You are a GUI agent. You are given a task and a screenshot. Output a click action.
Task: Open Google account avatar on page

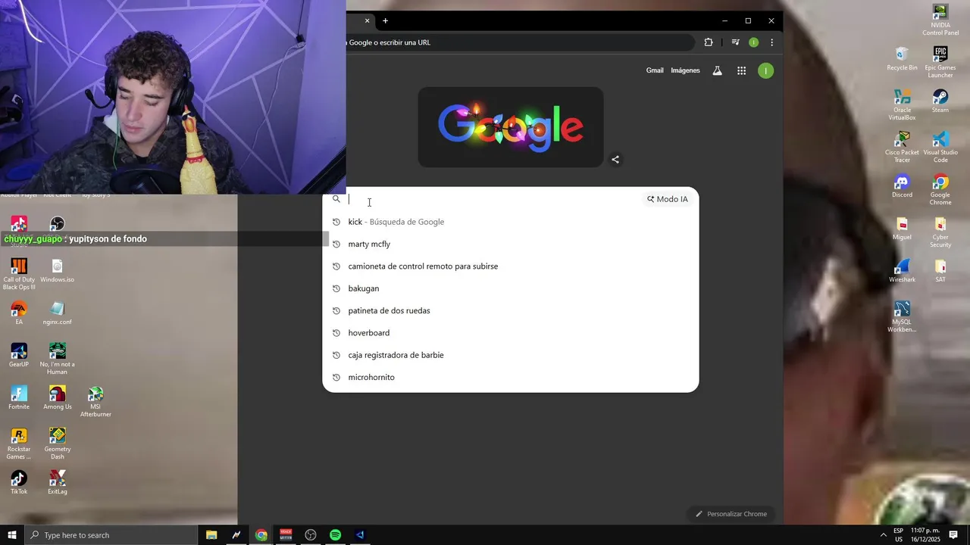765,70
